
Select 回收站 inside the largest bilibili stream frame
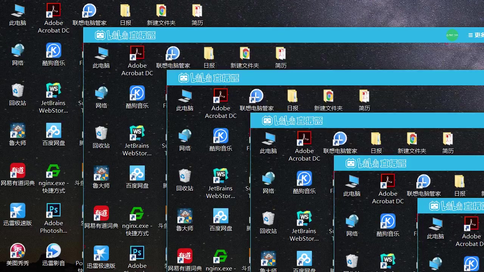point(101,138)
